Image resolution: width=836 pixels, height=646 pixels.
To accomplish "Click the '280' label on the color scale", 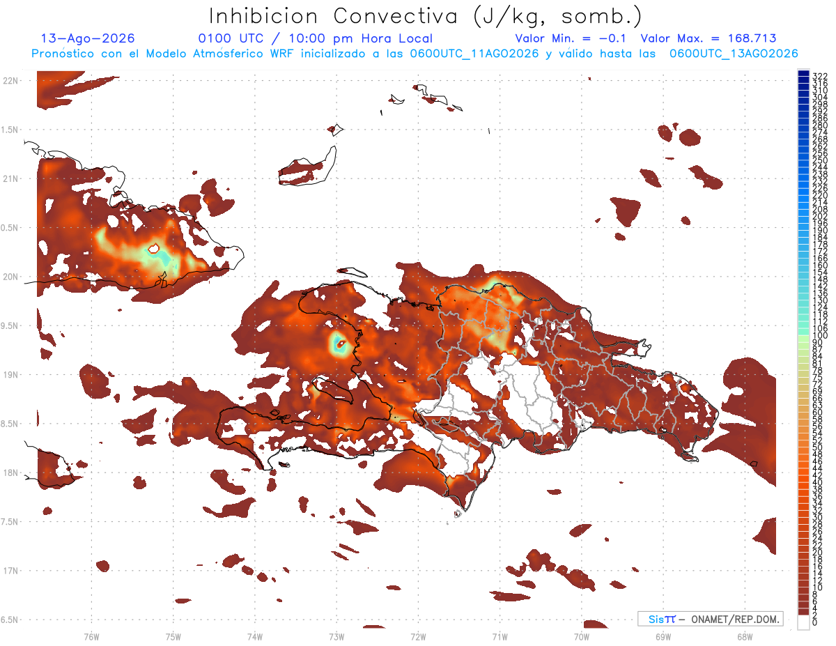I will (819, 125).
